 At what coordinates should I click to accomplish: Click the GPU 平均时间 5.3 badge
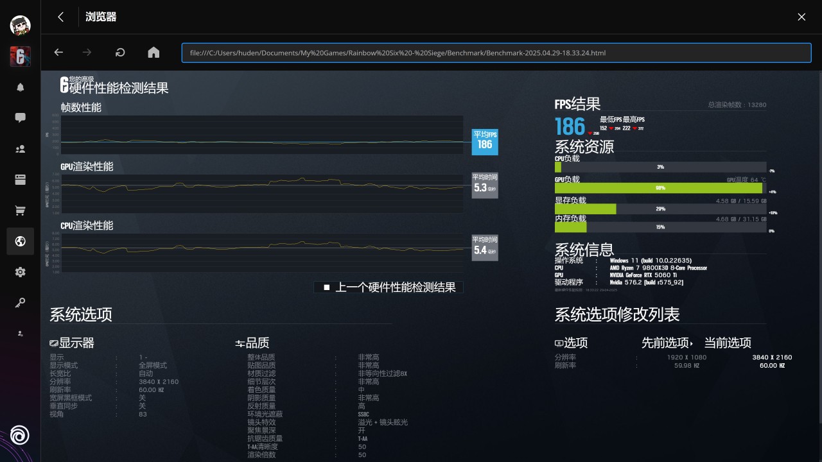485,185
